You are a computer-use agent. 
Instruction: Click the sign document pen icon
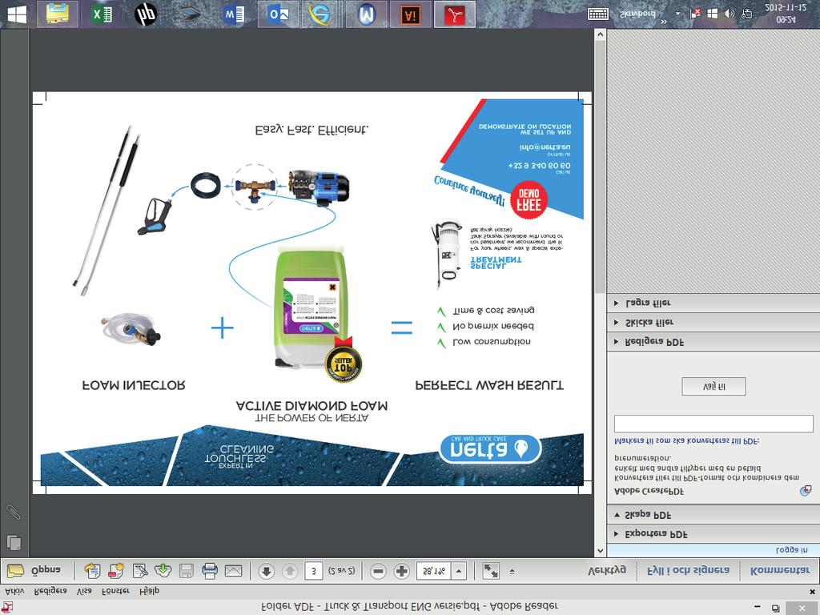pyautogui.click(x=139, y=570)
